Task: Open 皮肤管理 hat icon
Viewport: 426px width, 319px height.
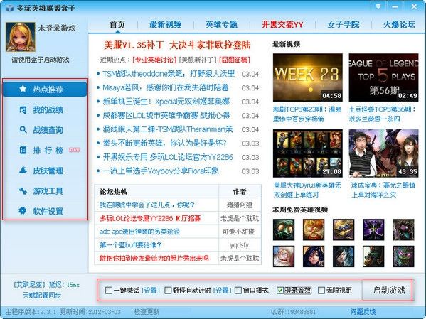Action: click(x=23, y=171)
